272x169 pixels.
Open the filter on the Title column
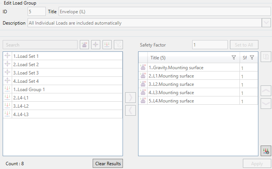pyautogui.click(x=233, y=58)
